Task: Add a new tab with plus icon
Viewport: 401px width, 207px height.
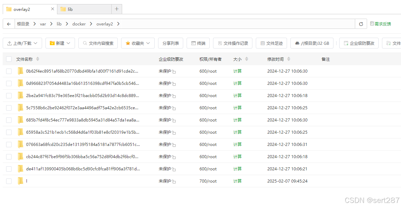Action: tap(117, 9)
